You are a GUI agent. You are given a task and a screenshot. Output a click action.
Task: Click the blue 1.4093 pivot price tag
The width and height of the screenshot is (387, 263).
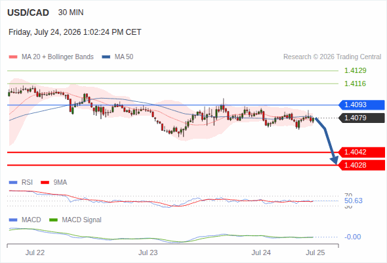(x=361, y=105)
